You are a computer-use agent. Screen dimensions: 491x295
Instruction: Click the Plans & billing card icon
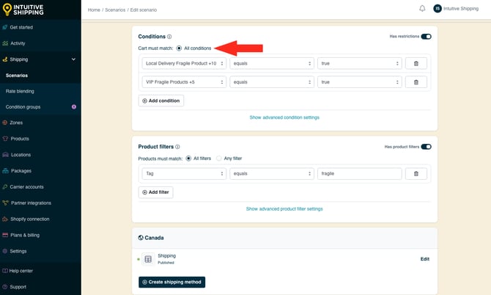pyautogui.click(x=5, y=235)
